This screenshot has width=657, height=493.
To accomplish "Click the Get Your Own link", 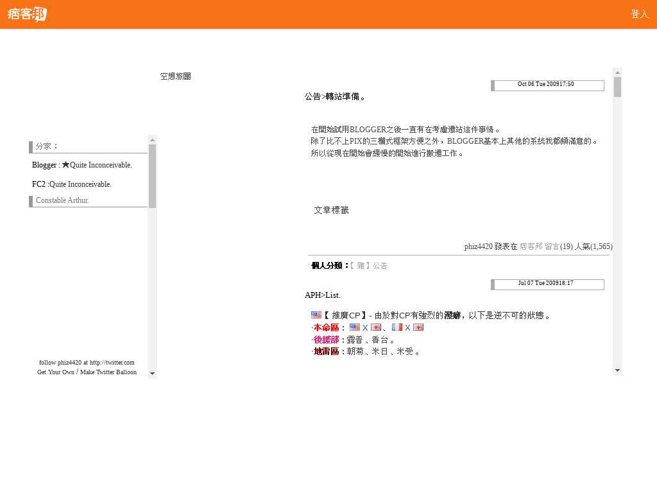I will point(56,372).
